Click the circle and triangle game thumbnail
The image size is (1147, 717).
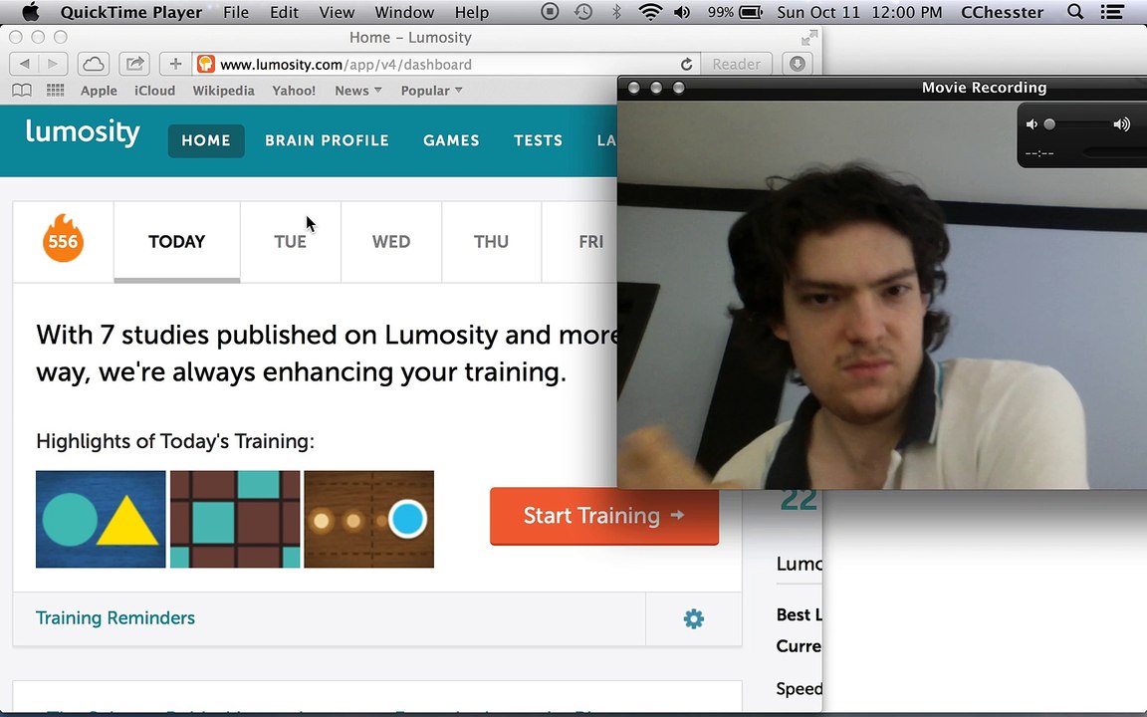pyautogui.click(x=101, y=519)
